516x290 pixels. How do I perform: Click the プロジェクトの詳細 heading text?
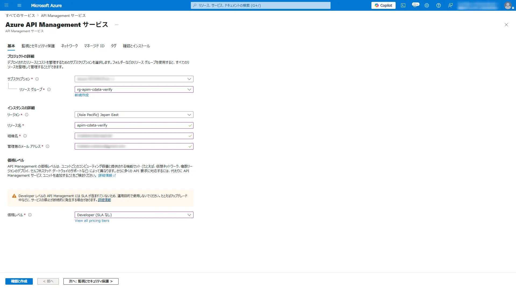21,56
